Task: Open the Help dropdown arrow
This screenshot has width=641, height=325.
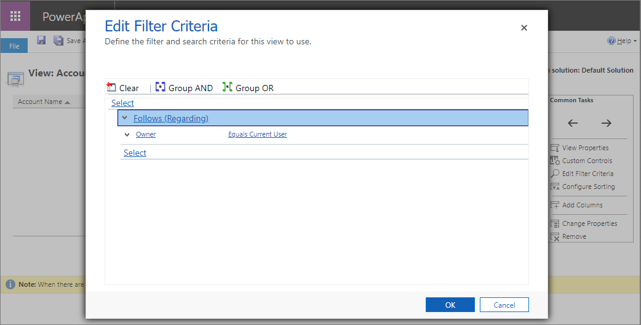Action: [635, 41]
